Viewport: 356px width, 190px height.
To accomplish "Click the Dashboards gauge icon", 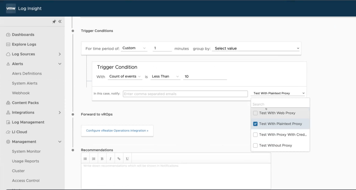I will tap(8, 35).
